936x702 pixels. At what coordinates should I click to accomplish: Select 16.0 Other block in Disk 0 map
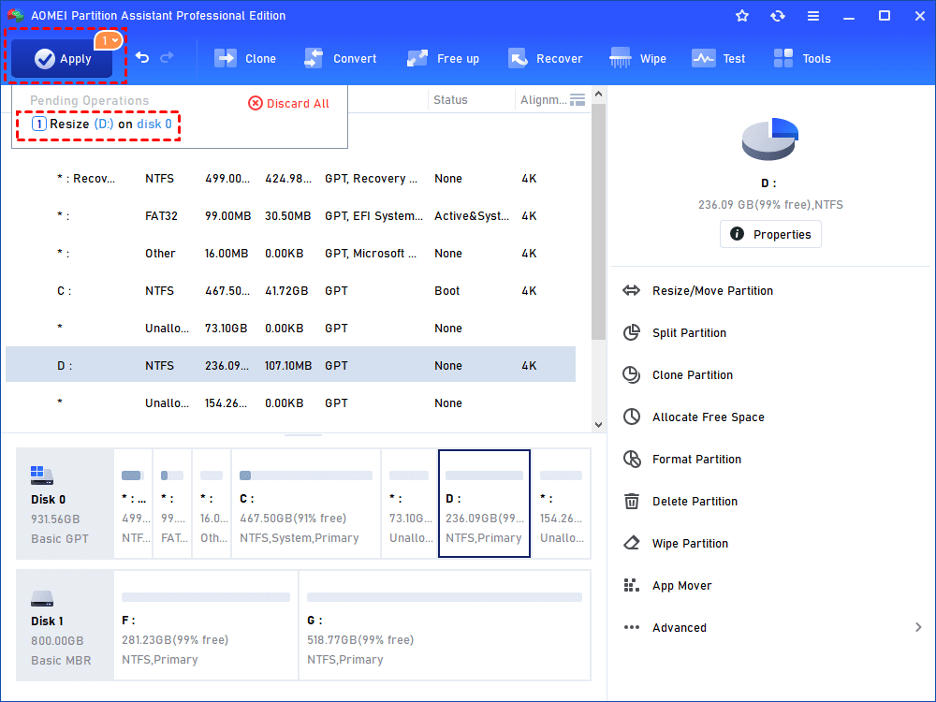tap(212, 504)
